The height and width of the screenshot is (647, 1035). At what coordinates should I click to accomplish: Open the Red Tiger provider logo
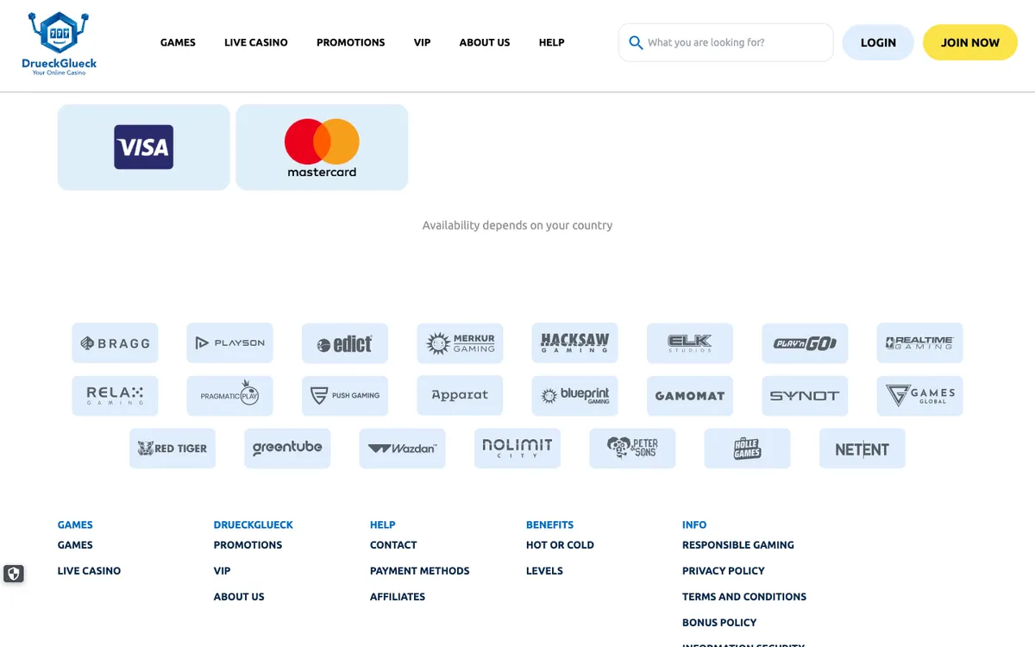click(172, 449)
